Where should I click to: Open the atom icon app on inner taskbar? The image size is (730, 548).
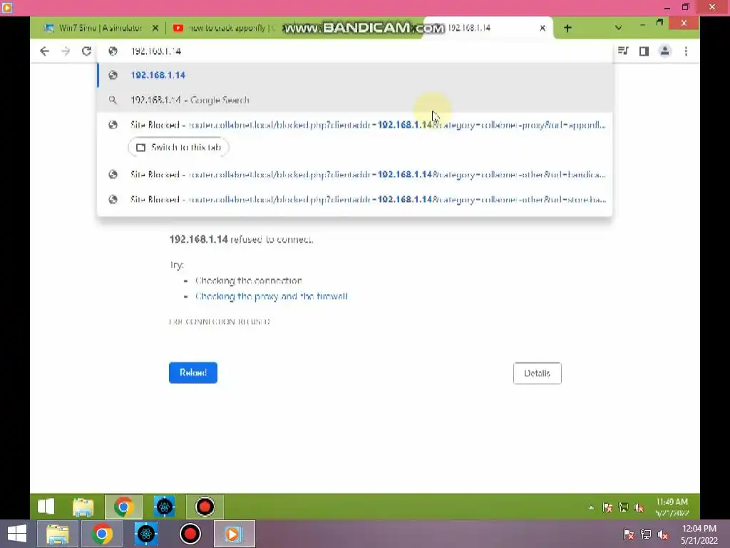pyautogui.click(x=165, y=507)
